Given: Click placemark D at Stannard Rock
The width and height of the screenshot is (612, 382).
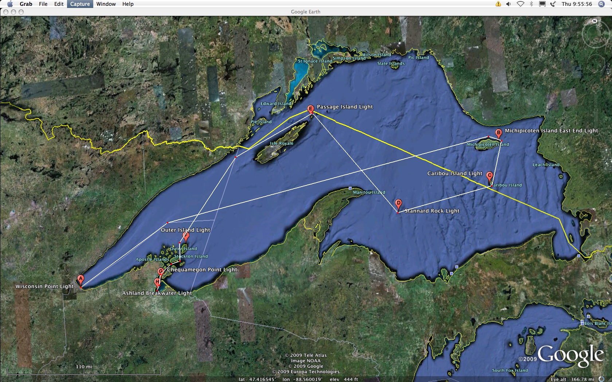Looking at the screenshot, I should click(x=399, y=204).
